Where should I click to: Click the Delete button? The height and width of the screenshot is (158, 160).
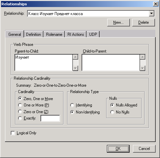144,22
